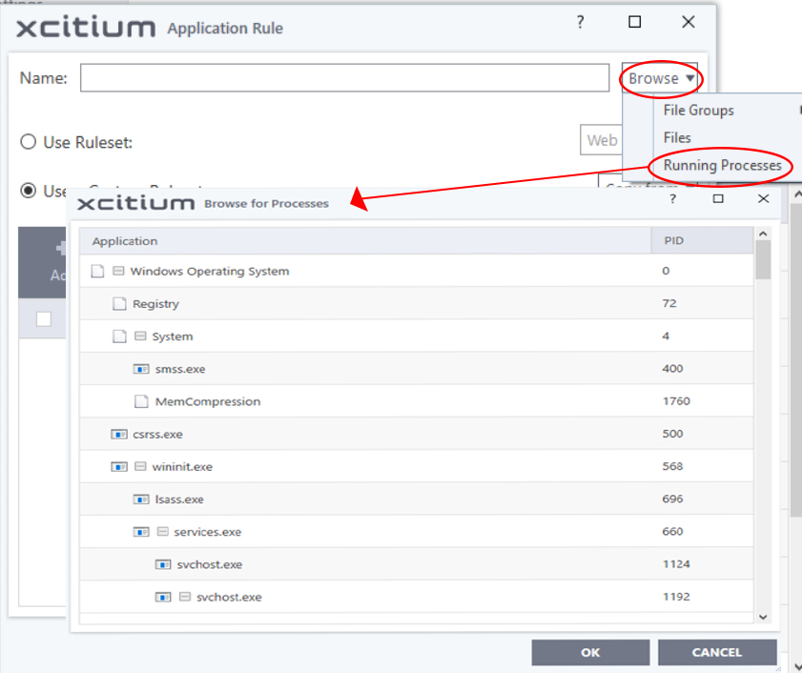Maximize the Application Rule window
Viewport: 802px width, 673px height.
(x=635, y=22)
